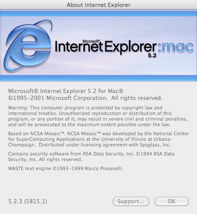The image size is (197, 214).
Task: Click the small Microsoft logo above Internet
Action: click(x=91, y=41)
